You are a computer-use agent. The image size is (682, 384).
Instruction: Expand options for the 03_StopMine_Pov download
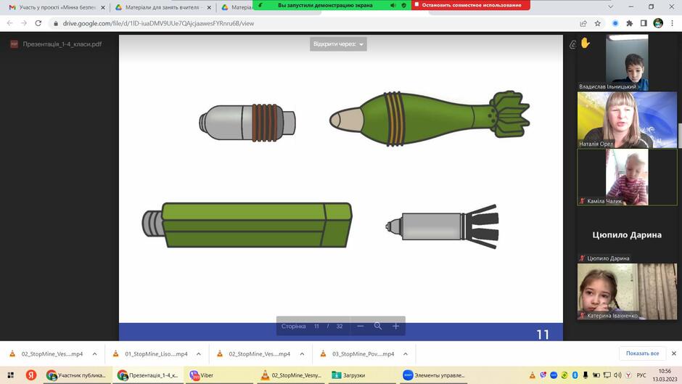(x=406, y=354)
